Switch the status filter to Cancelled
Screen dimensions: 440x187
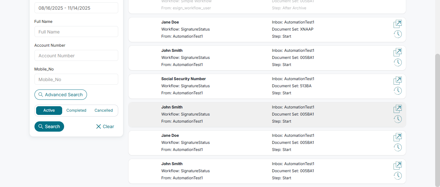click(x=103, y=110)
